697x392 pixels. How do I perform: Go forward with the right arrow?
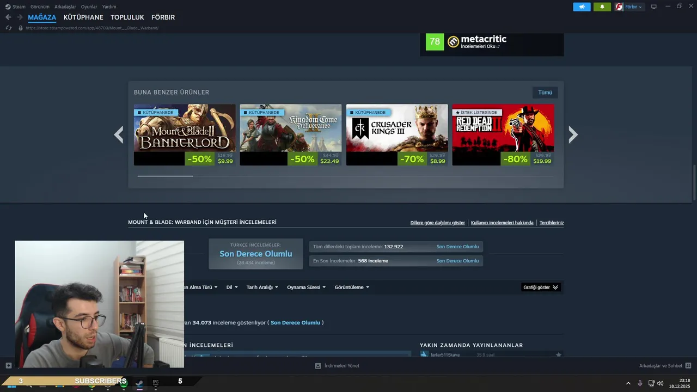(x=20, y=17)
